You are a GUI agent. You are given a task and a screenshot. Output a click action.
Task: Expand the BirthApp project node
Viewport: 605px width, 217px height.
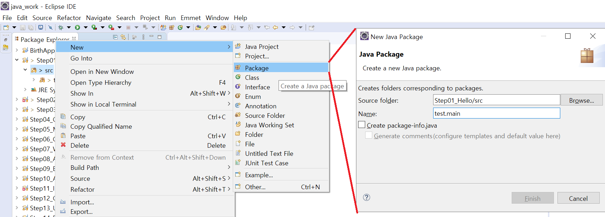click(x=17, y=50)
